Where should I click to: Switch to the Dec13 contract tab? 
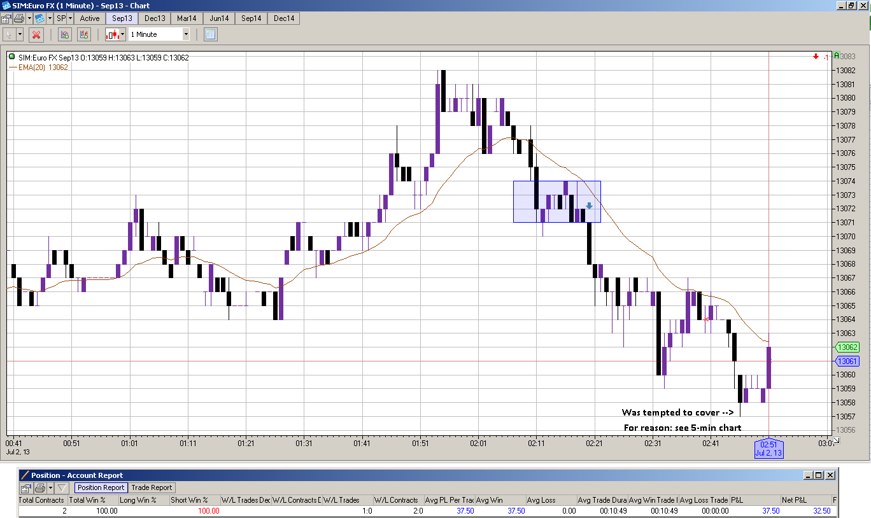[155, 18]
